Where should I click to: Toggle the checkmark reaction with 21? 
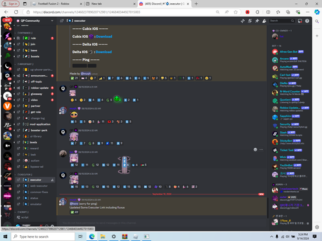tap(75, 78)
